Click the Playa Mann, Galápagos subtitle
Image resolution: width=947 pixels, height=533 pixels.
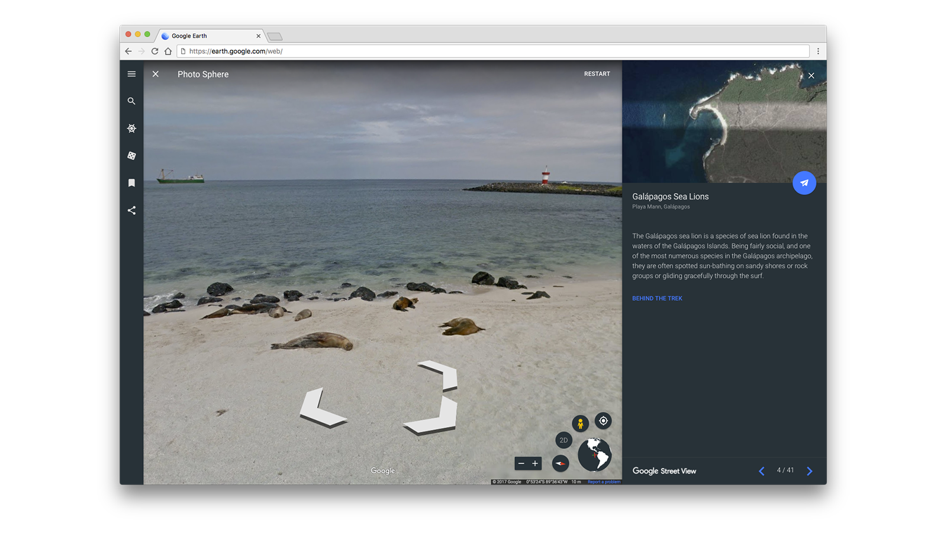pyautogui.click(x=661, y=207)
